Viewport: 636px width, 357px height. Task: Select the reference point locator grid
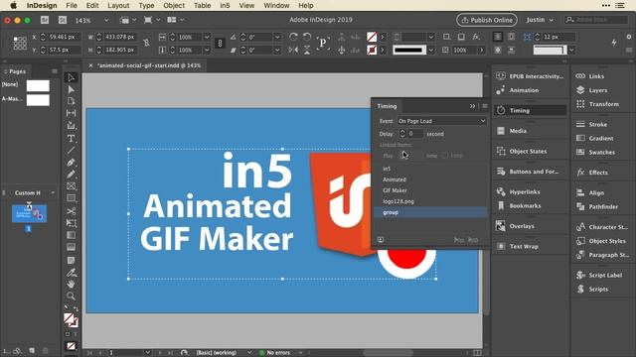pos(20,43)
